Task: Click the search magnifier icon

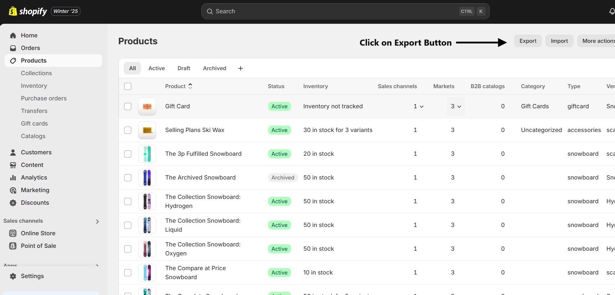Action: 210,12
